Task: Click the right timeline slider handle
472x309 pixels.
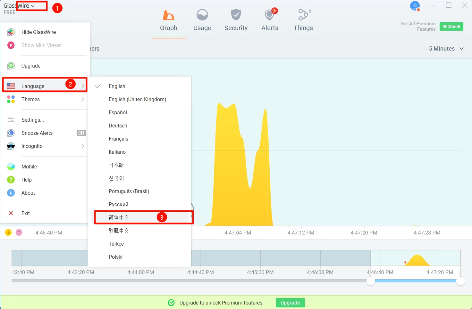Action: pos(460,281)
